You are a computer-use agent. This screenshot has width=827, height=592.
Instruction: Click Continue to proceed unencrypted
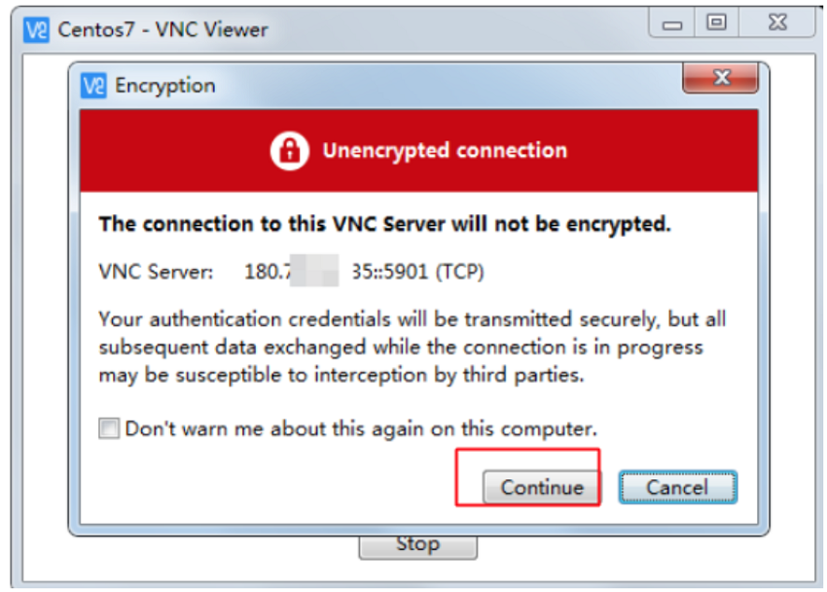click(x=541, y=487)
